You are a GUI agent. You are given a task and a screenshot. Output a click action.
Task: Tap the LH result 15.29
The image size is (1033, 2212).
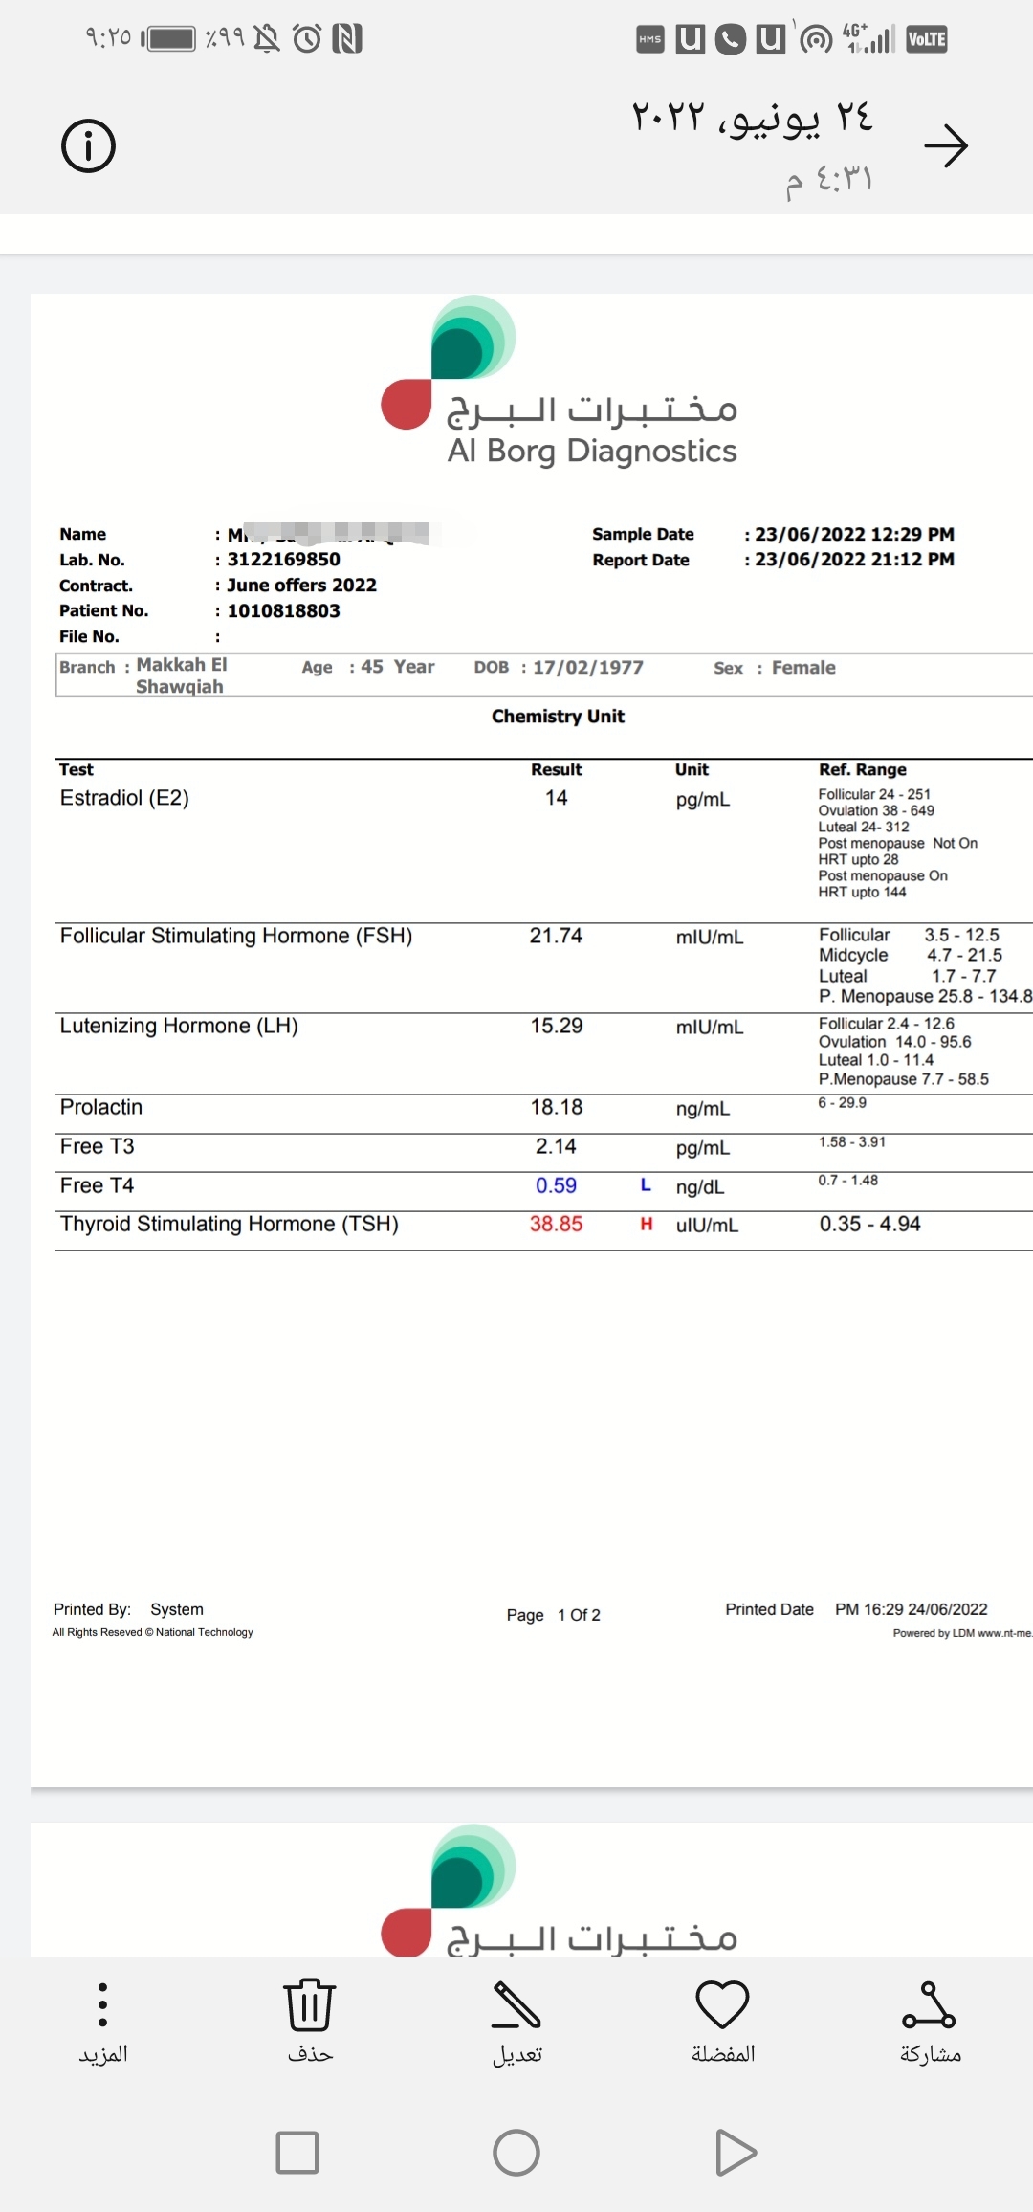pyautogui.click(x=557, y=1026)
